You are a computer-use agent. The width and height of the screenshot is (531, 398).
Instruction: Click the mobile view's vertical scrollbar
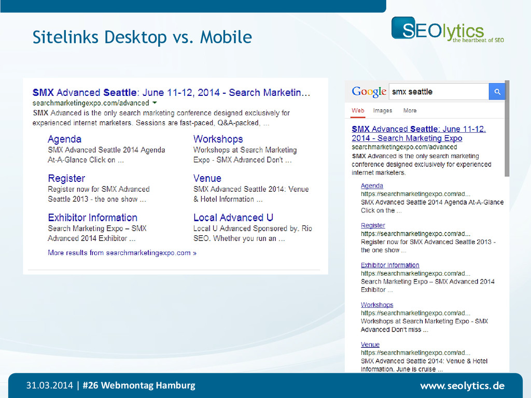(507, 129)
